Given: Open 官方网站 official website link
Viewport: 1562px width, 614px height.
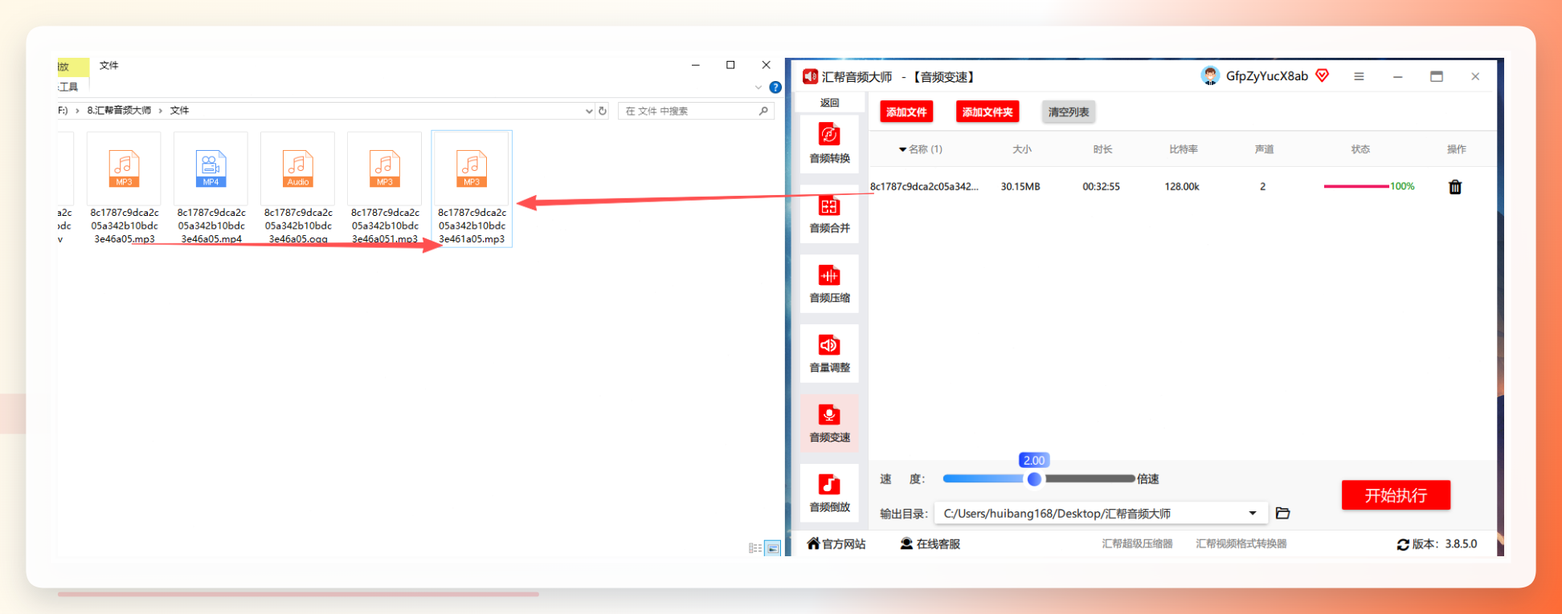Looking at the screenshot, I should (836, 544).
